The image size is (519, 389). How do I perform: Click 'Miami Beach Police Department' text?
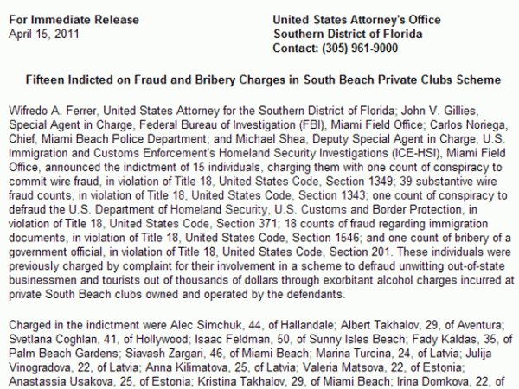(x=124, y=139)
